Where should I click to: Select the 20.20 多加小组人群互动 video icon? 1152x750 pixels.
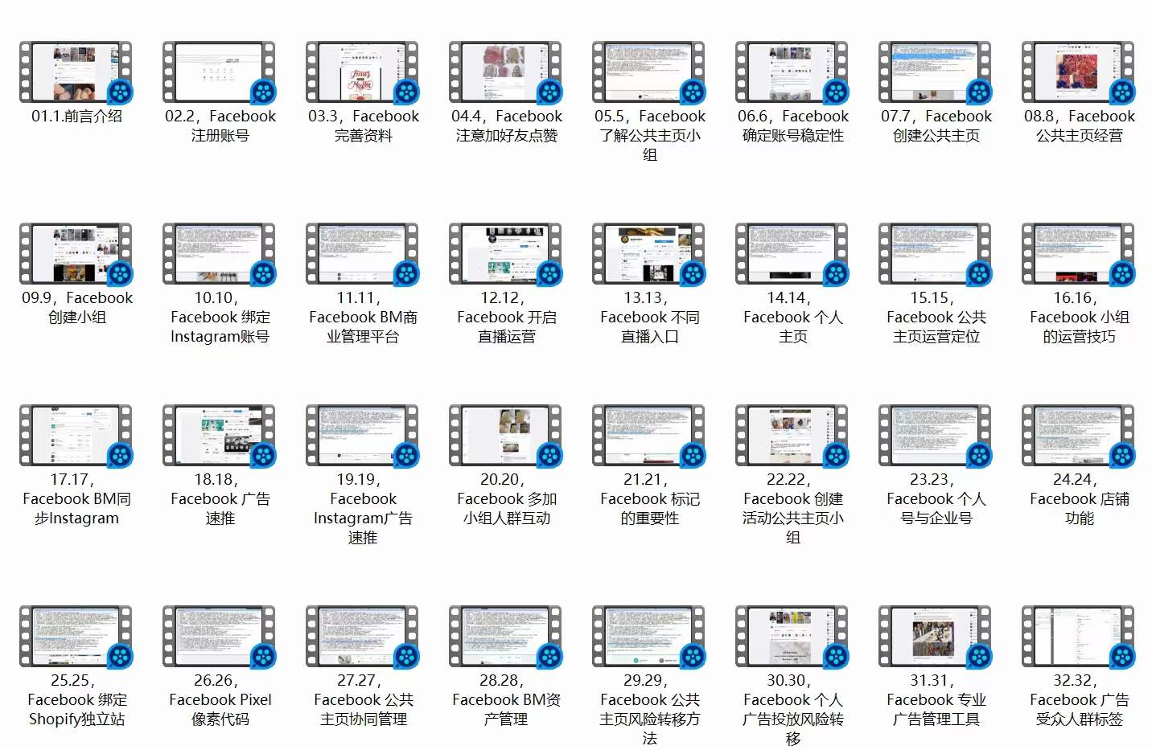pos(506,436)
